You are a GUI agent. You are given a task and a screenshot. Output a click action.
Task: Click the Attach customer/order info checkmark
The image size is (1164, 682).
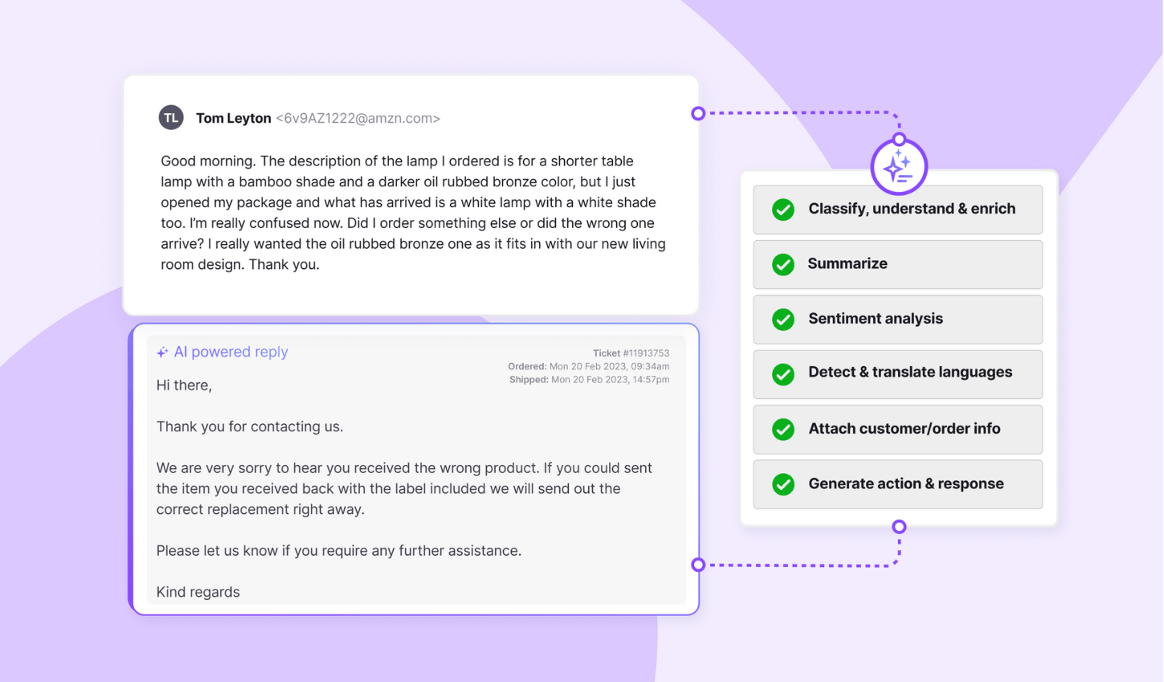pyautogui.click(x=783, y=430)
